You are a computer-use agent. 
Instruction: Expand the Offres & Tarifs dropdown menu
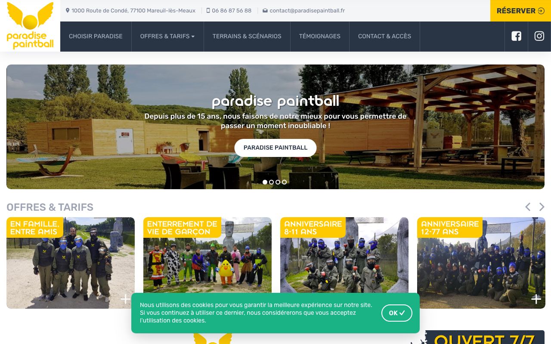click(x=167, y=37)
